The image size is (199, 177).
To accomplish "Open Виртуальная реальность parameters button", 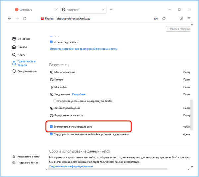I will click(187, 115).
